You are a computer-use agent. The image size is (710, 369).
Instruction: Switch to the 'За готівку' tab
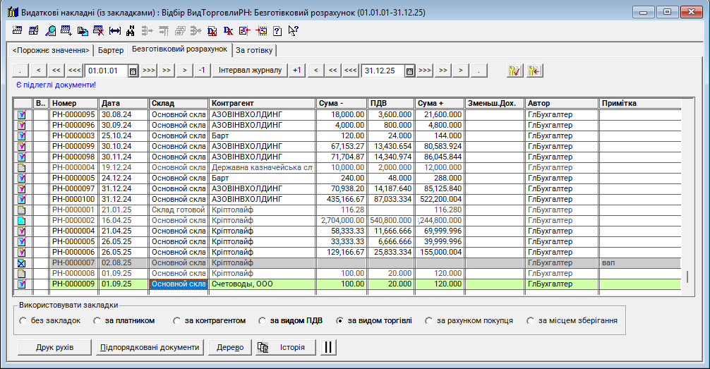254,51
